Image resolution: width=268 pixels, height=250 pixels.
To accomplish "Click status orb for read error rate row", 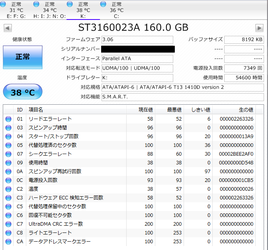I will (8, 119).
